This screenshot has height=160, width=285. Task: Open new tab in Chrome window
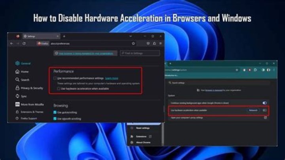[x=170, y=63]
